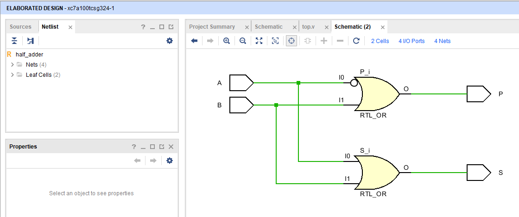Select the half_adder root in the netlist
The image size is (519, 217).
[29, 55]
